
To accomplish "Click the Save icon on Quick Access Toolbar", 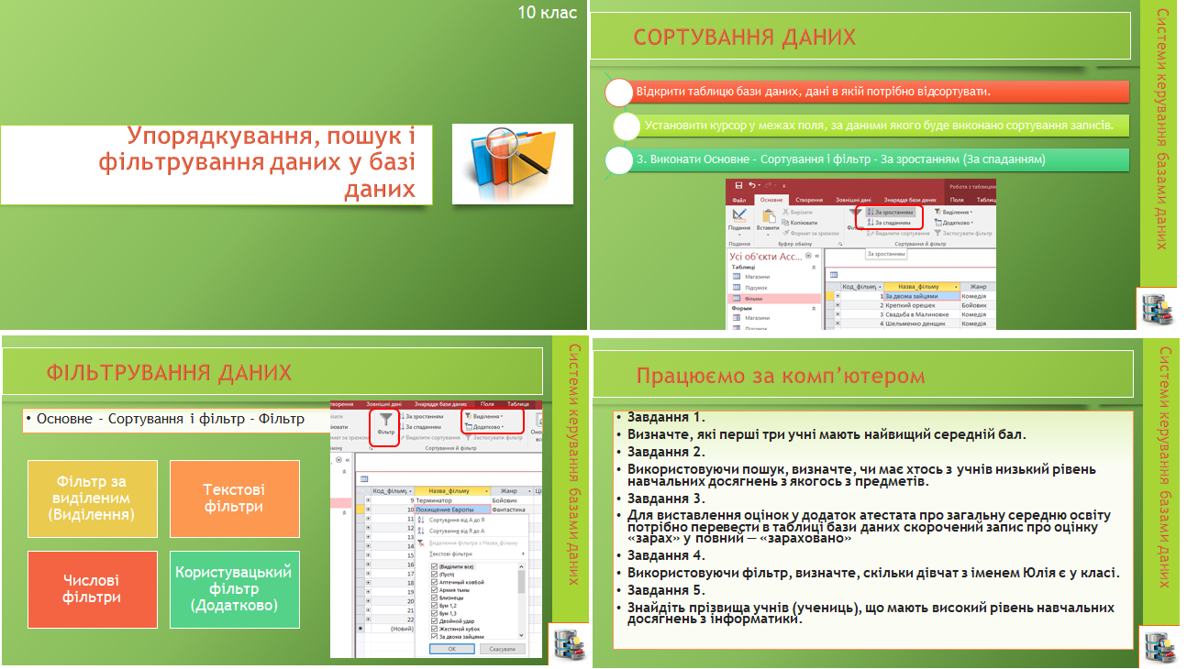I will tap(738, 185).
